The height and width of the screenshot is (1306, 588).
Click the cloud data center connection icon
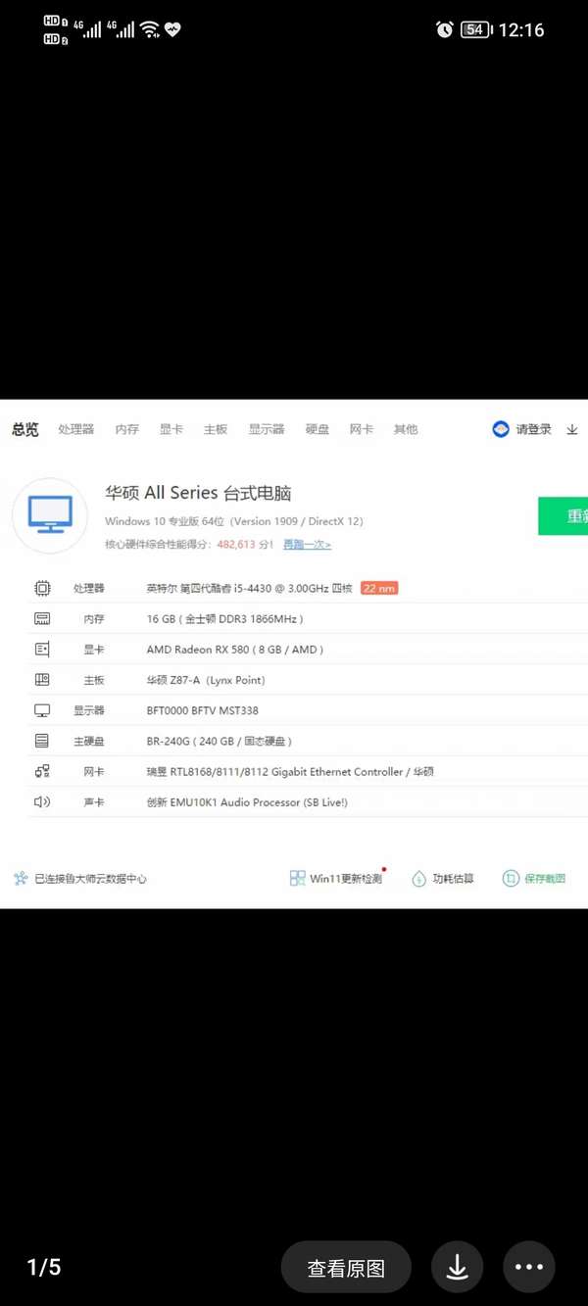pyautogui.click(x=21, y=879)
